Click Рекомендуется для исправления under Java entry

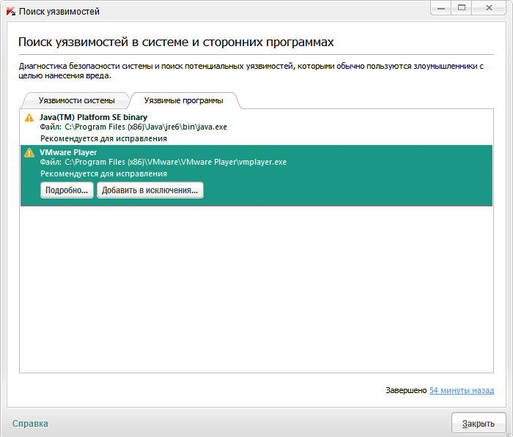tap(103, 138)
